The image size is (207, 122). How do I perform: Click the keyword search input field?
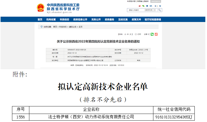[135, 10]
